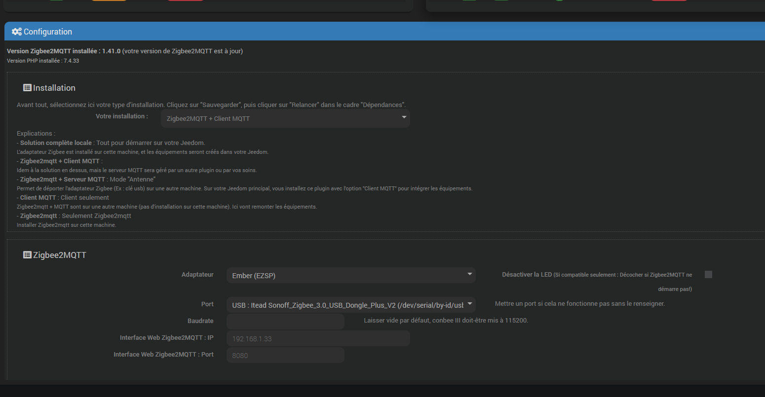
Task: Focus the Interface Web IP address field
Action: [x=318, y=338]
